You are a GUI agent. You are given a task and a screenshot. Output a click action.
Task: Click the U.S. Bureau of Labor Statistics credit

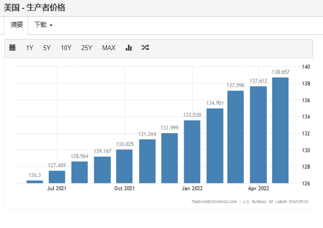point(275,201)
